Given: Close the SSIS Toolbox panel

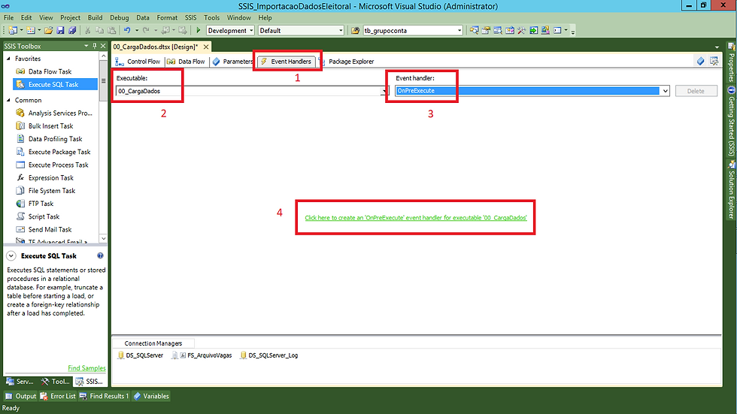Looking at the screenshot, I should pyautogui.click(x=103, y=46).
